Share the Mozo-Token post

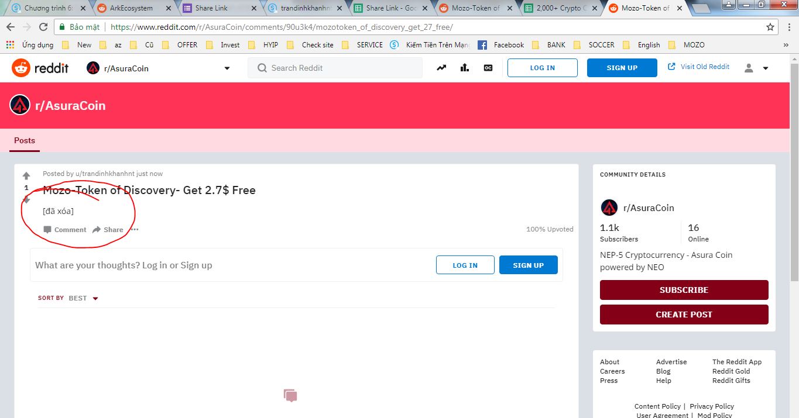pyautogui.click(x=108, y=230)
